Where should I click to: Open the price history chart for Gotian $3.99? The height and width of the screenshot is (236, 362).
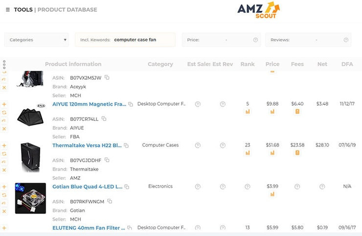point(272,194)
